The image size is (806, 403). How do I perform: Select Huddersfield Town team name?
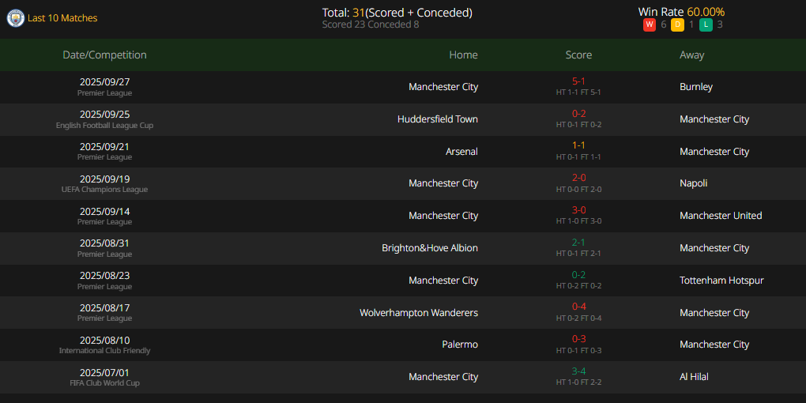[438, 119]
